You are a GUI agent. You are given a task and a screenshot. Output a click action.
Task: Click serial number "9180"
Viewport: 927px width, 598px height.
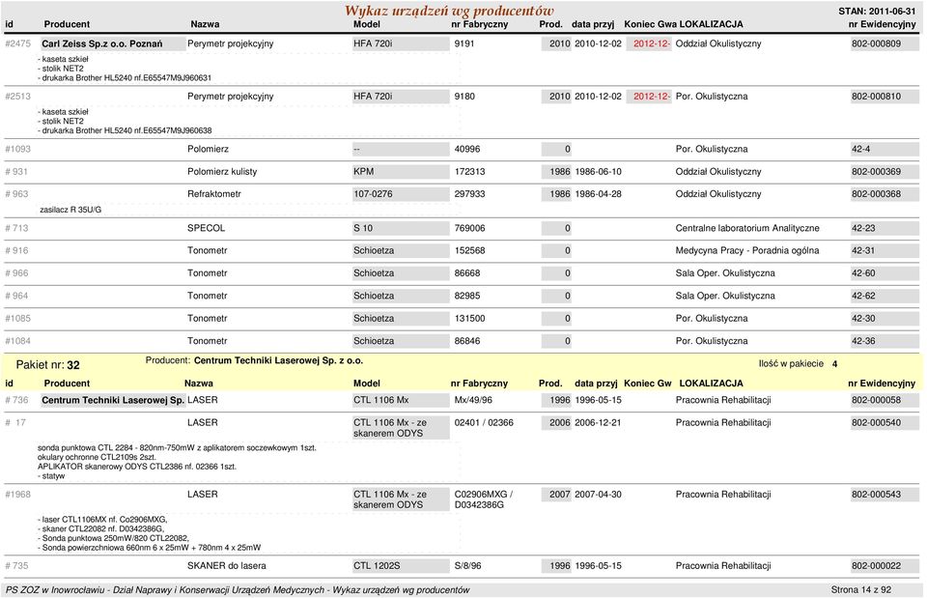[464, 97]
